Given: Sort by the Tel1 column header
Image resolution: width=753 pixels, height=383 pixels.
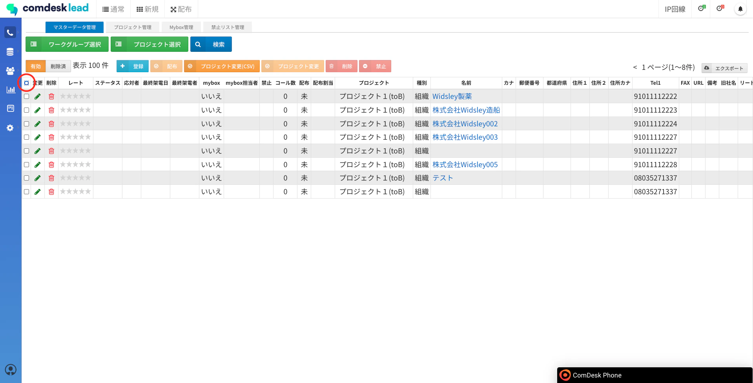Looking at the screenshot, I should click(655, 83).
